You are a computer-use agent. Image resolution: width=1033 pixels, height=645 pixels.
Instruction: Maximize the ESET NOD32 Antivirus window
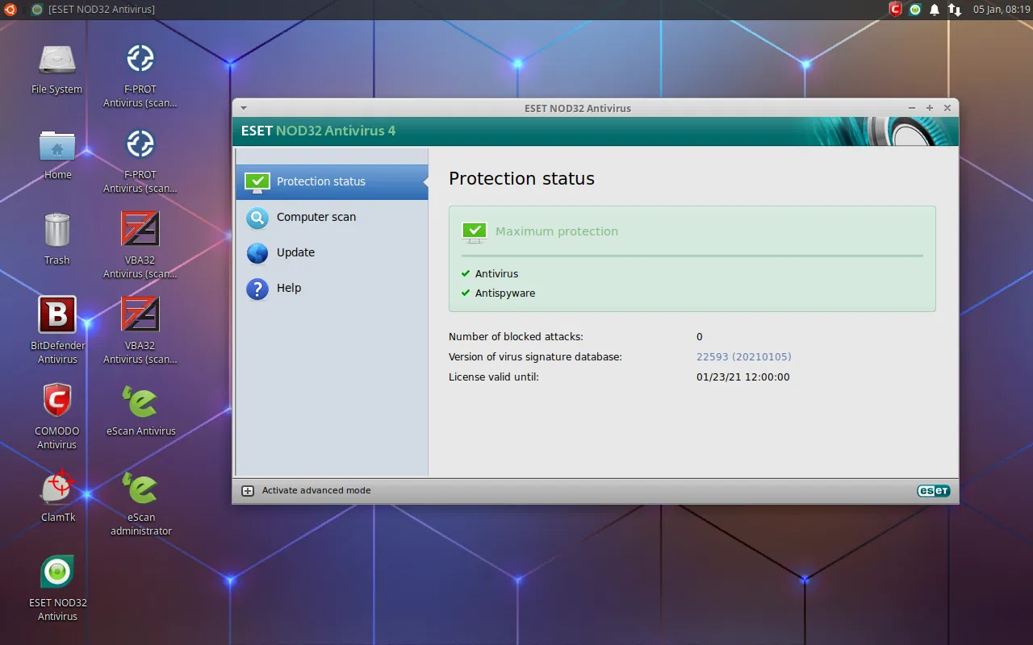[x=930, y=108]
